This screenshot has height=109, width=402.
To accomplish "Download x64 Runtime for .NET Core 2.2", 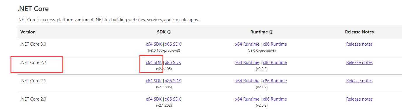I will pyautogui.click(x=247, y=62).
